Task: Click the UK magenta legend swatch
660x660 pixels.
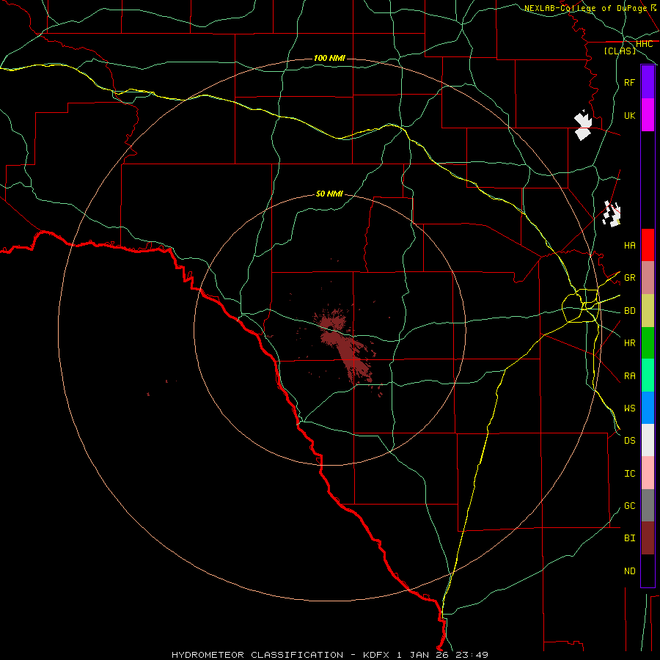Action: tap(648, 115)
